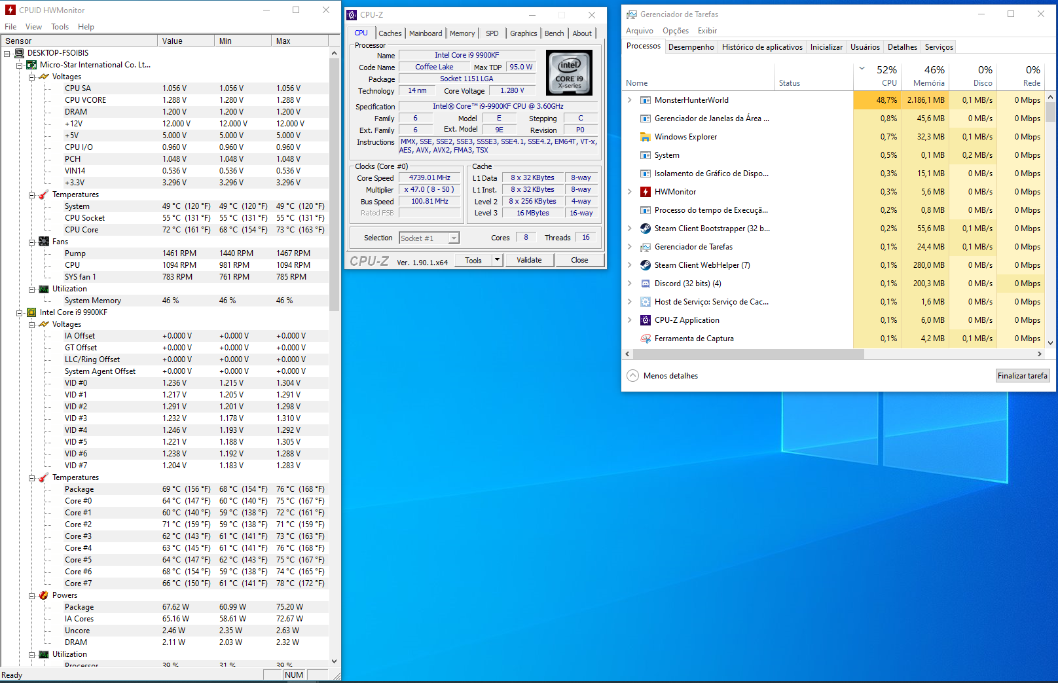Click the Gerenciador de Tarefas process icon
The width and height of the screenshot is (1058, 683).
pos(645,247)
